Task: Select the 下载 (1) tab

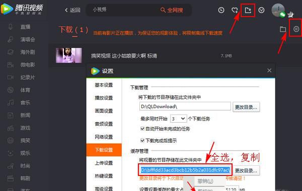Action: [x=73, y=30]
